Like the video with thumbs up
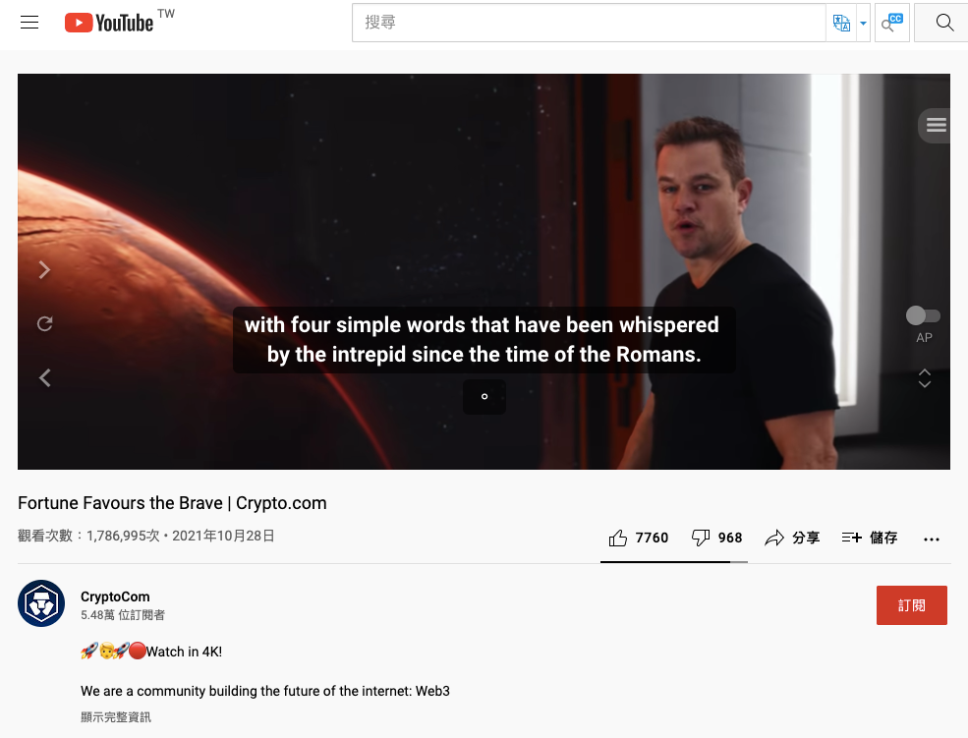Viewport: 968px width, 738px height. [639, 539]
